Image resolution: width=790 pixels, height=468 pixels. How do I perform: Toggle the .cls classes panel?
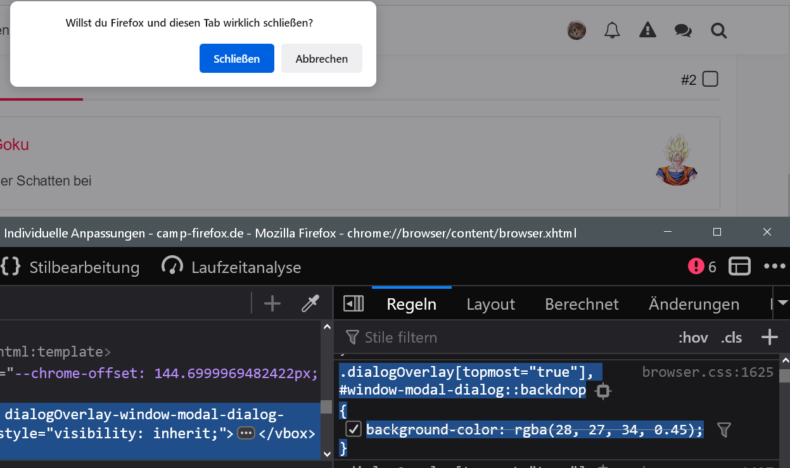coord(732,338)
